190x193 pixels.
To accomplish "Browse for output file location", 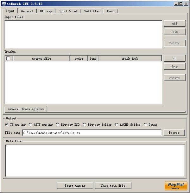I will (x=174, y=133).
